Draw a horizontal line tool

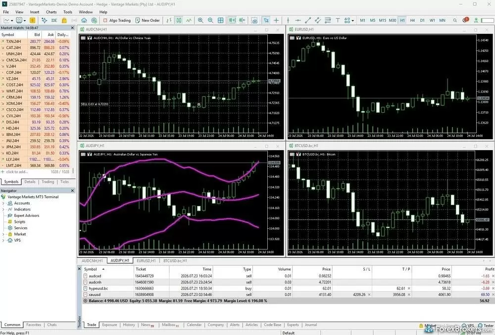[x=297, y=20]
